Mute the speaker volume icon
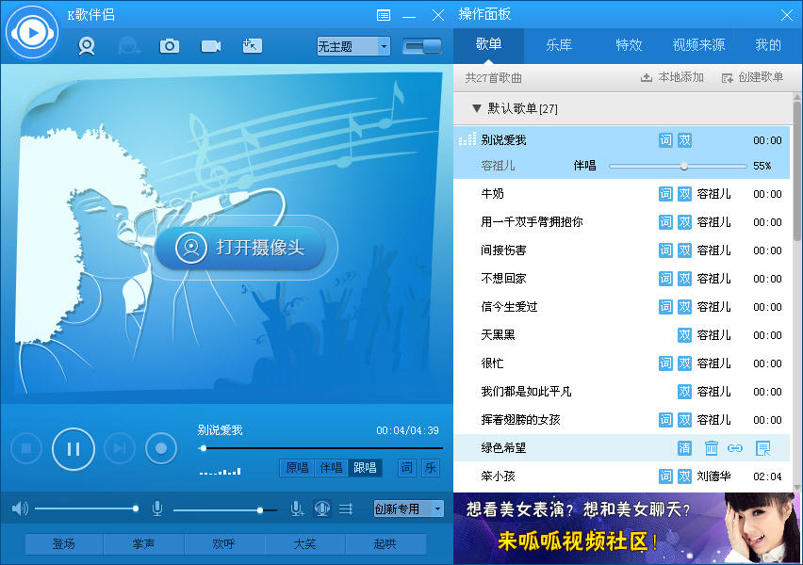The width and height of the screenshot is (803, 565). pyautogui.click(x=20, y=508)
